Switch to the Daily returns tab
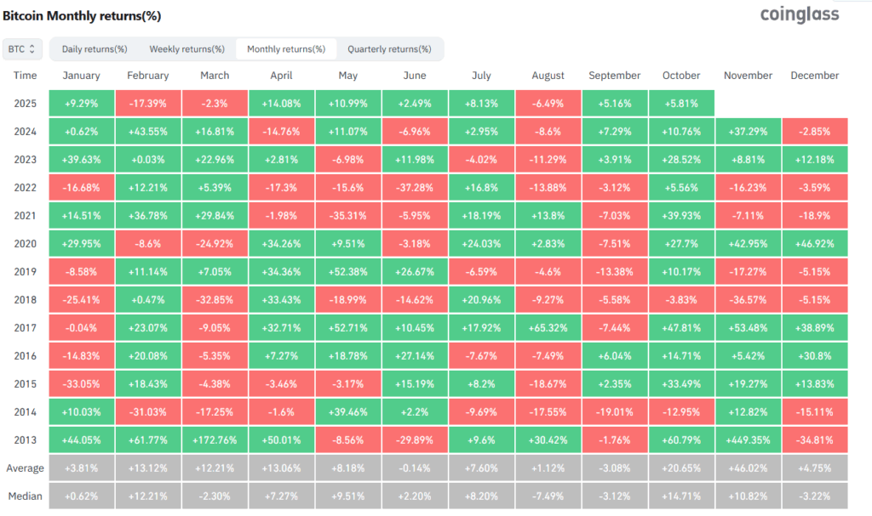Screen dimensions: 872x516 point(95,48)
